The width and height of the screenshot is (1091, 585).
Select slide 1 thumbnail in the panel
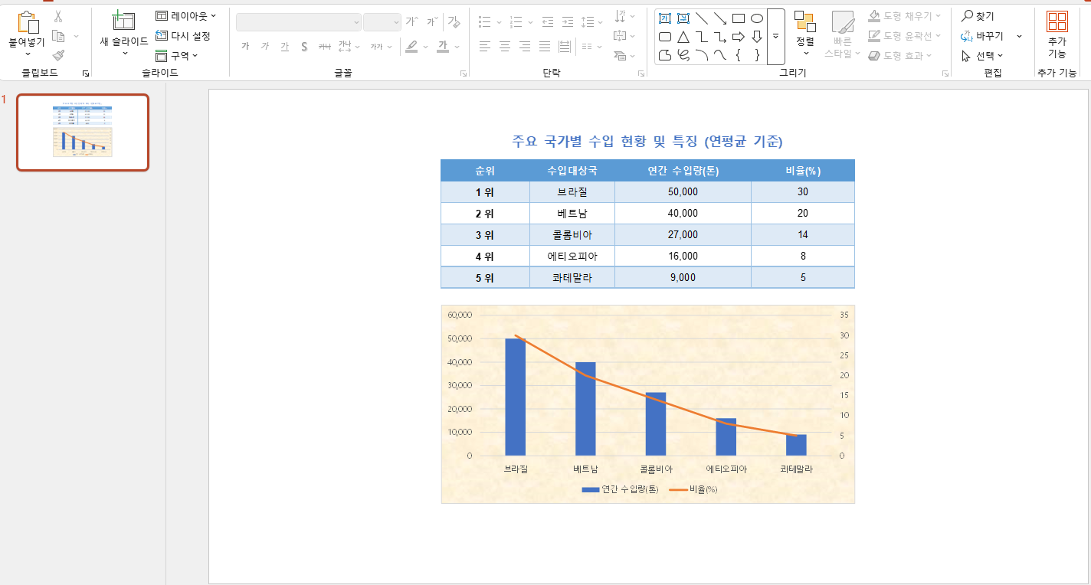[x=83, y=132]
